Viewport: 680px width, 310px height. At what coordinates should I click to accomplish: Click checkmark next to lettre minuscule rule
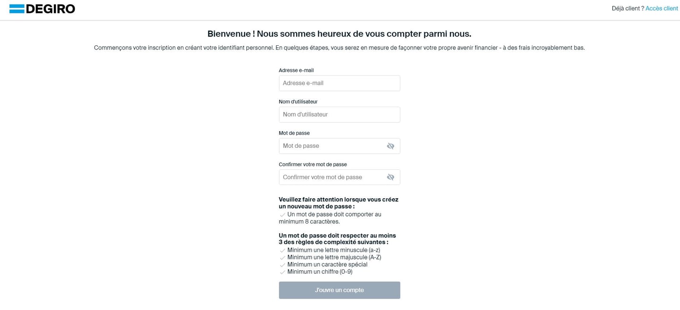[x=282, y=251]
